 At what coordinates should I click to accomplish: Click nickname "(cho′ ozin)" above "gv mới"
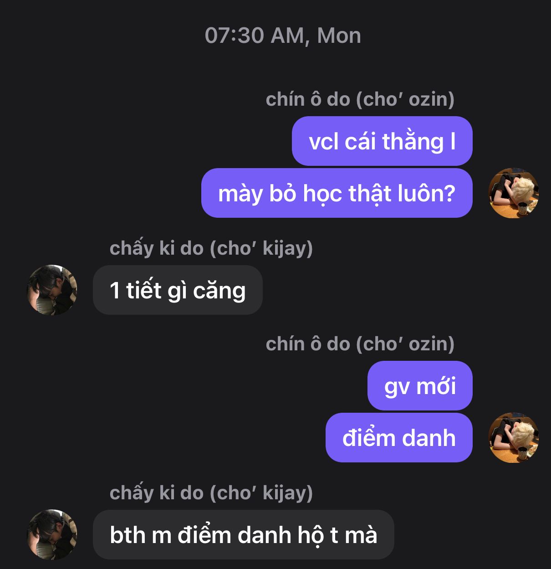click(405, 344)
